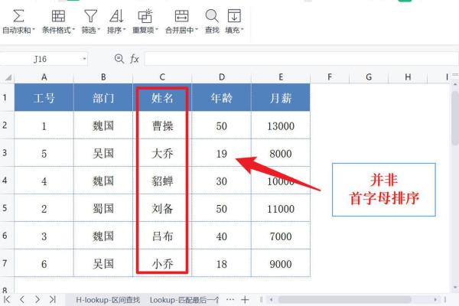Select cell containing 曹操

pyautogui.click(x=162, y=125)
